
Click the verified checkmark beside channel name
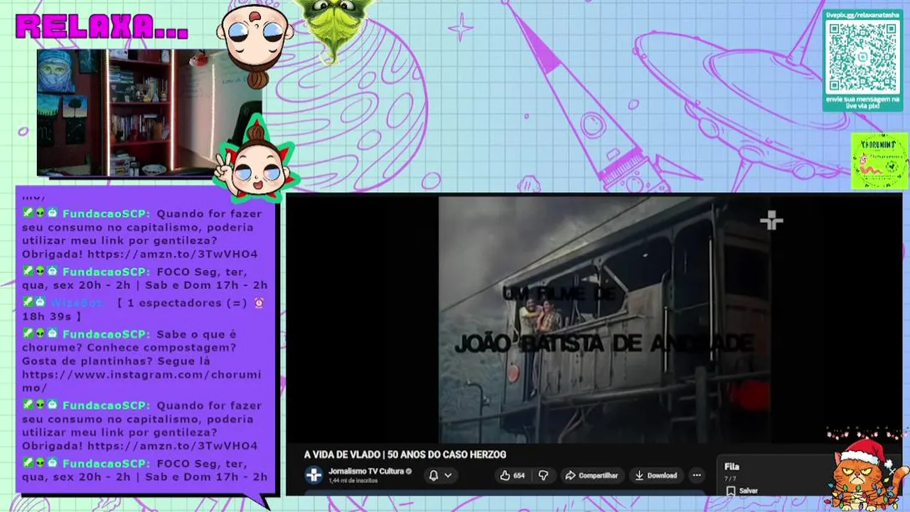point(409,471)
